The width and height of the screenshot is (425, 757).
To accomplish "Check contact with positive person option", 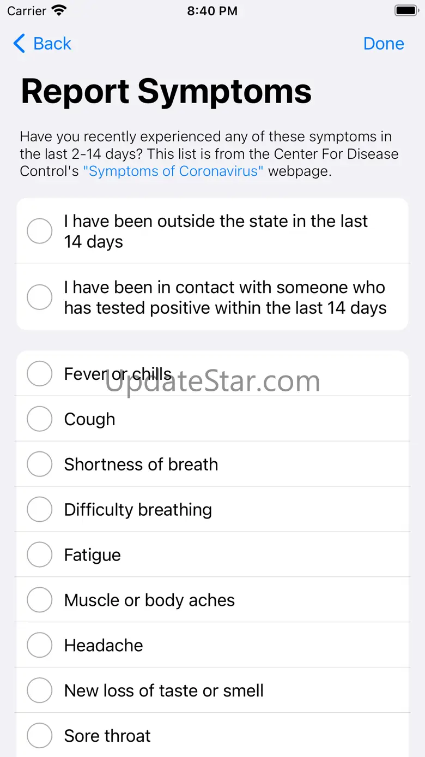I will (40, 297).
